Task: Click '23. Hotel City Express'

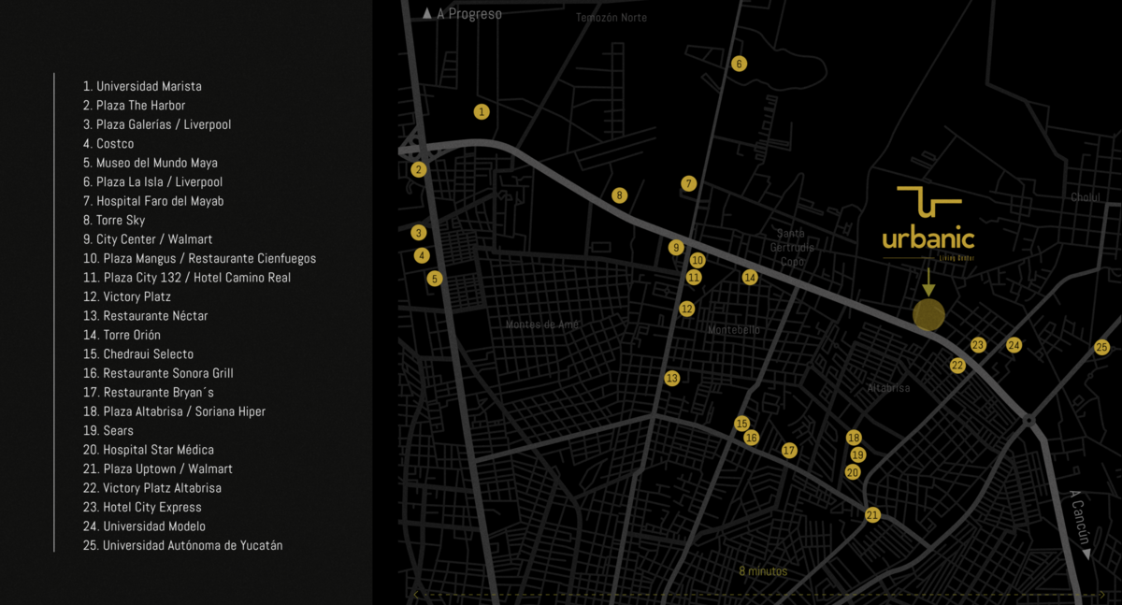Action: tap(142, 508)
